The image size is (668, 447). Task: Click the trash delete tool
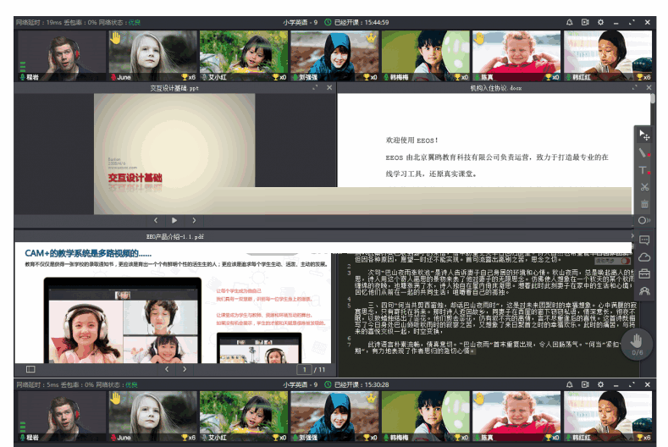645,204
